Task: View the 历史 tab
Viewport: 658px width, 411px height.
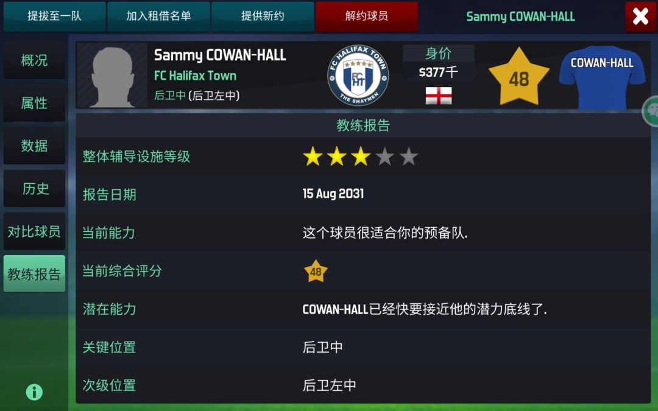Action: tap(34, 188)
